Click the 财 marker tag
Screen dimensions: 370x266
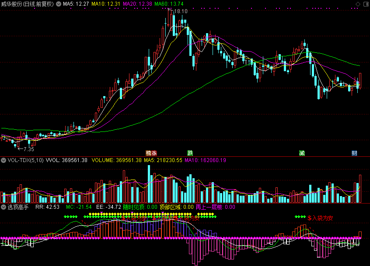click(x=354, y=153)
